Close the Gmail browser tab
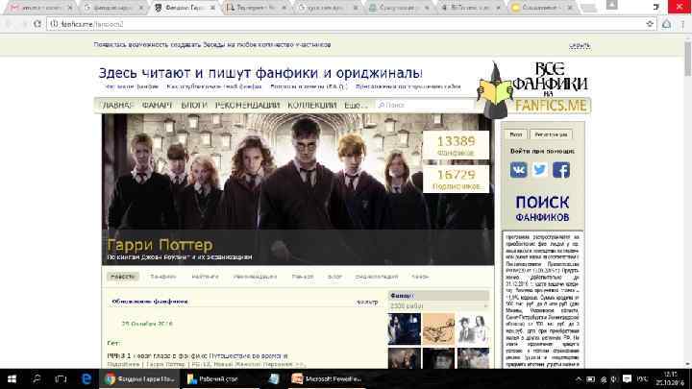The height and width of the screenshot is (389, 692). click(70, 8)
